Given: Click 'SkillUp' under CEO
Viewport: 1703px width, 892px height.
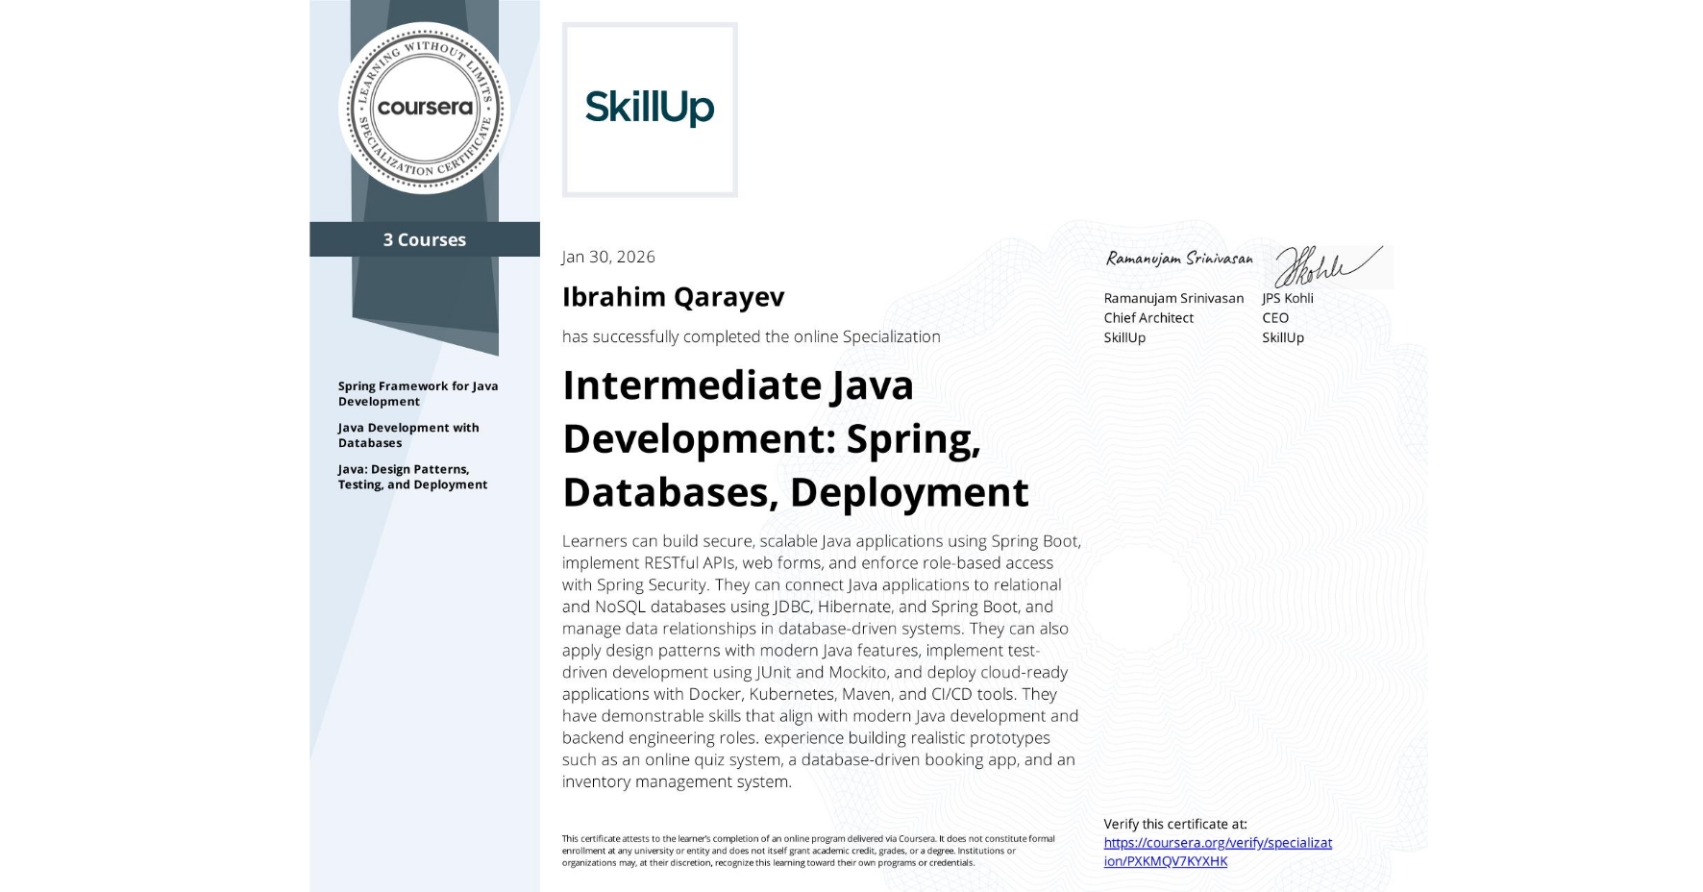Looking at the screenshot, I should (x=1283, y=337).
